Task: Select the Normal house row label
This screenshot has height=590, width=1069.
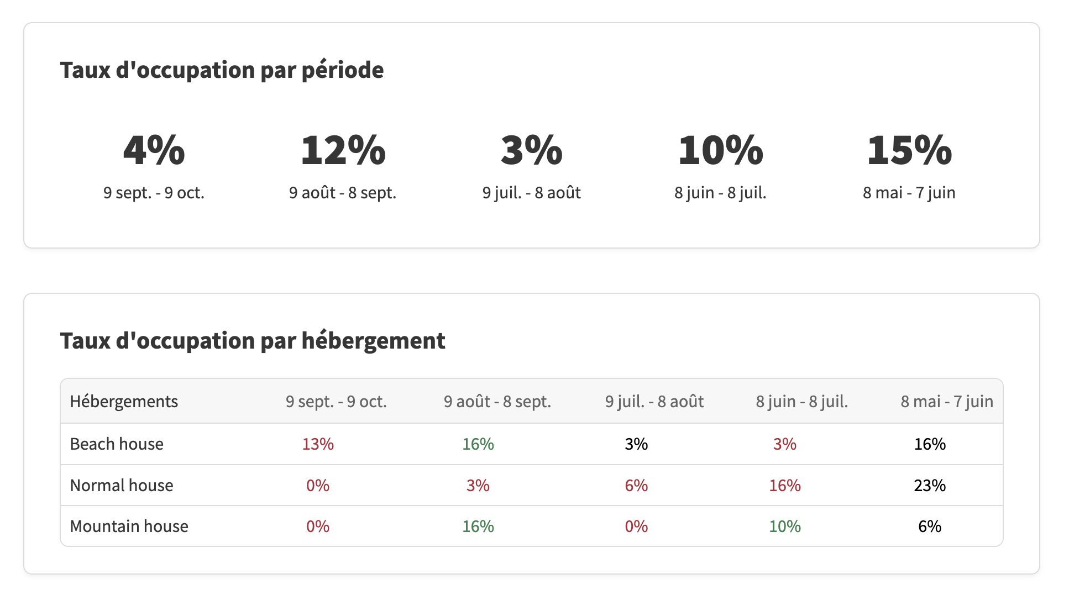Action: pyautogui.click(x=122, y=486)
